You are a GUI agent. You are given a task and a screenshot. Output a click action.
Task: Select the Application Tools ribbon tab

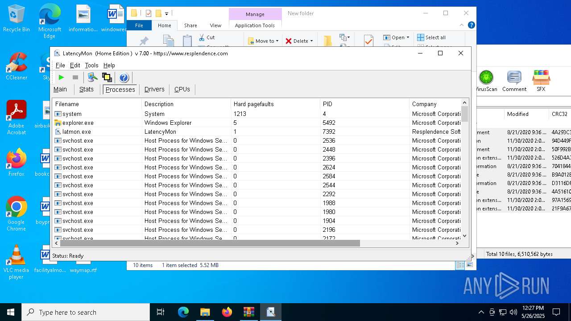click(x=255, y=25)
